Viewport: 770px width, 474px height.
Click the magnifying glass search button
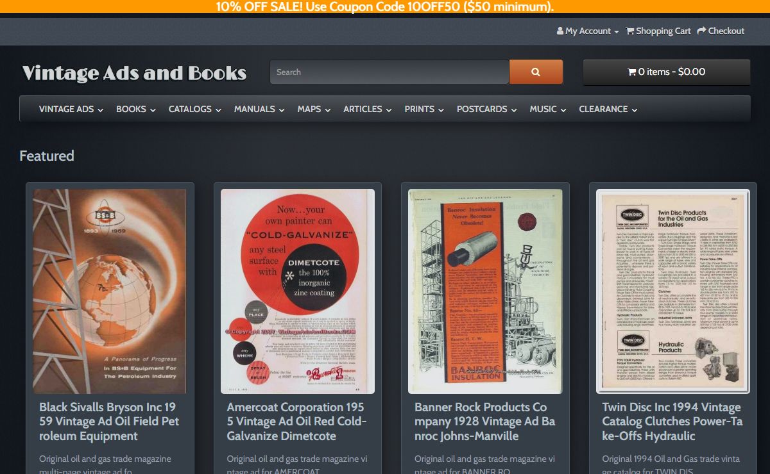(x=536, y=72)
